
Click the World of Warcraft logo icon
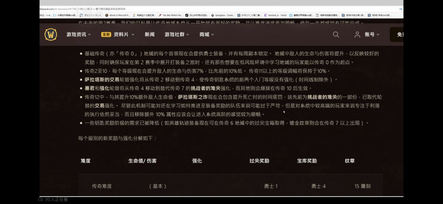pos(51,35)
